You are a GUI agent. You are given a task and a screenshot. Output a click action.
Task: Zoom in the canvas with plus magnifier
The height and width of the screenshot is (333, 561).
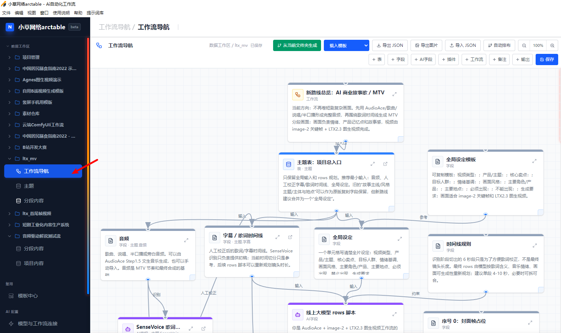(552, 45)
